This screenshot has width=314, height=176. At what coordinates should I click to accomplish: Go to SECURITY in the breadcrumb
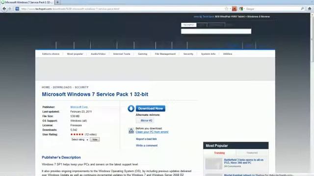(x=81, y=87)
